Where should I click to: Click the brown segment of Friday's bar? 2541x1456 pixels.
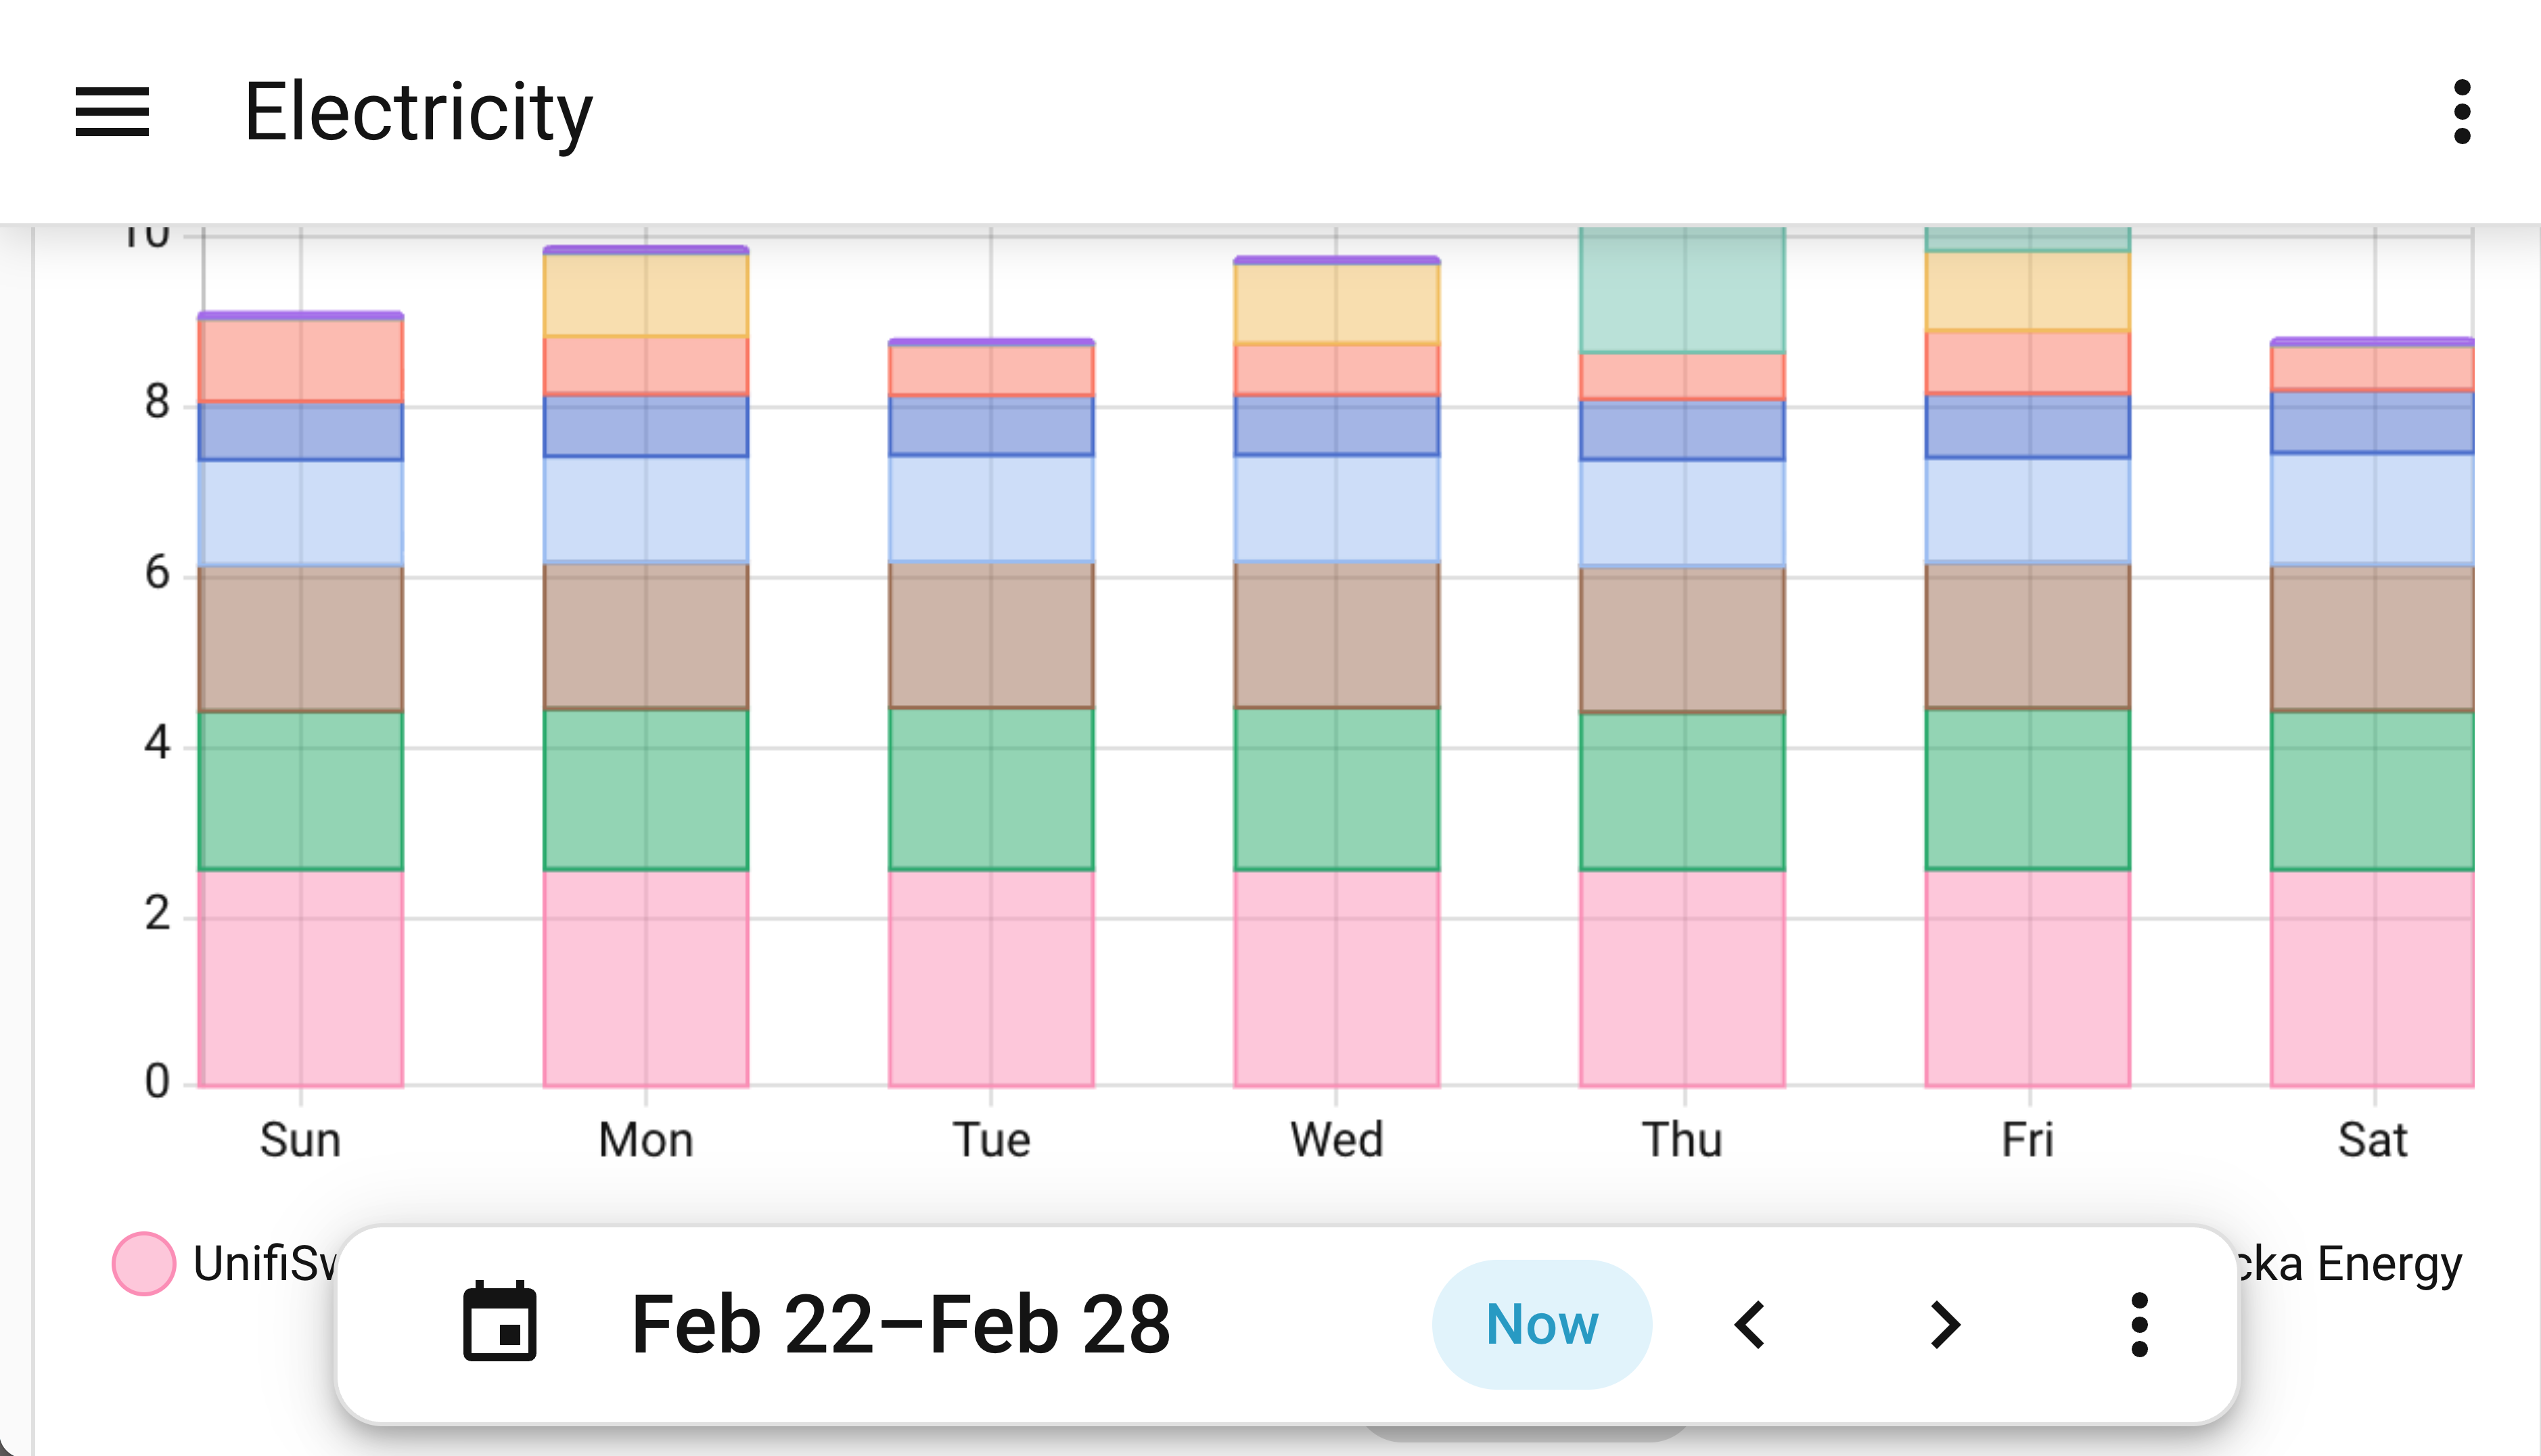click(2028, 636)
